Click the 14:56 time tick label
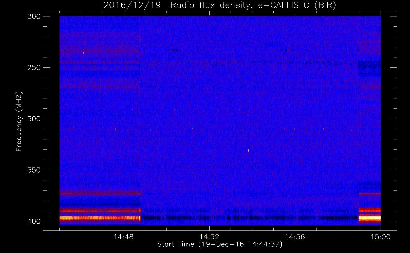Screen dimensions: 410x253 click(295, 237)
